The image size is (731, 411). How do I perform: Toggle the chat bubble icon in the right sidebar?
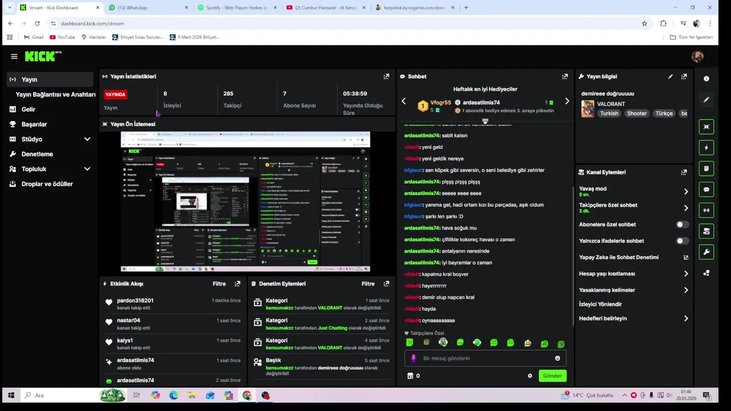(706, 190)
